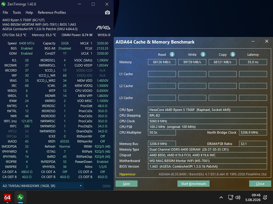The height and width of the screenshot is (204, 273).
Task: Click the CS ODT B 60.0 Ω value
Action: click(x=102, y=177)
